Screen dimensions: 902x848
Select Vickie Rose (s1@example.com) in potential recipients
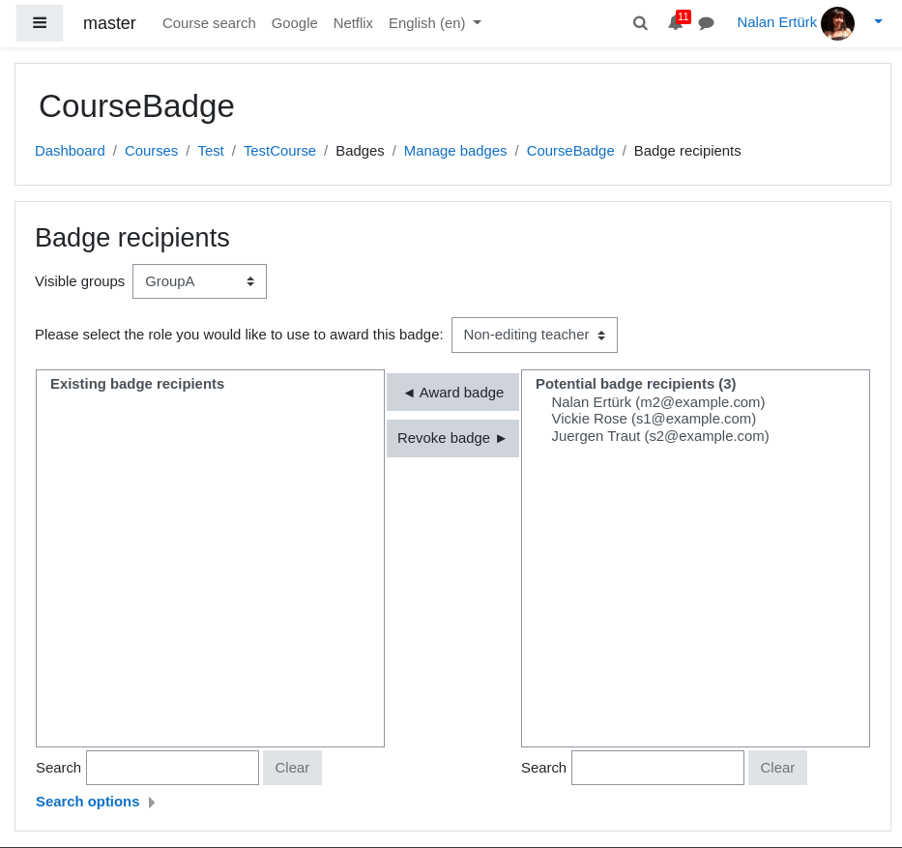click(x=654, y=419)
